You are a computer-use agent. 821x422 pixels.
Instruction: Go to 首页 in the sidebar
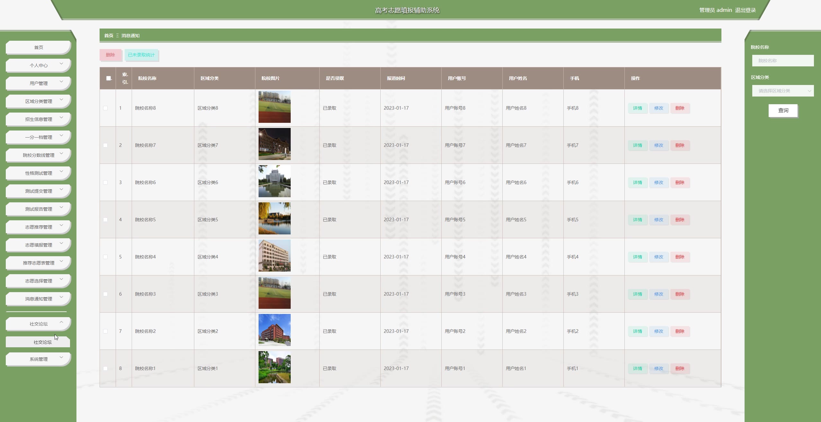39,47
